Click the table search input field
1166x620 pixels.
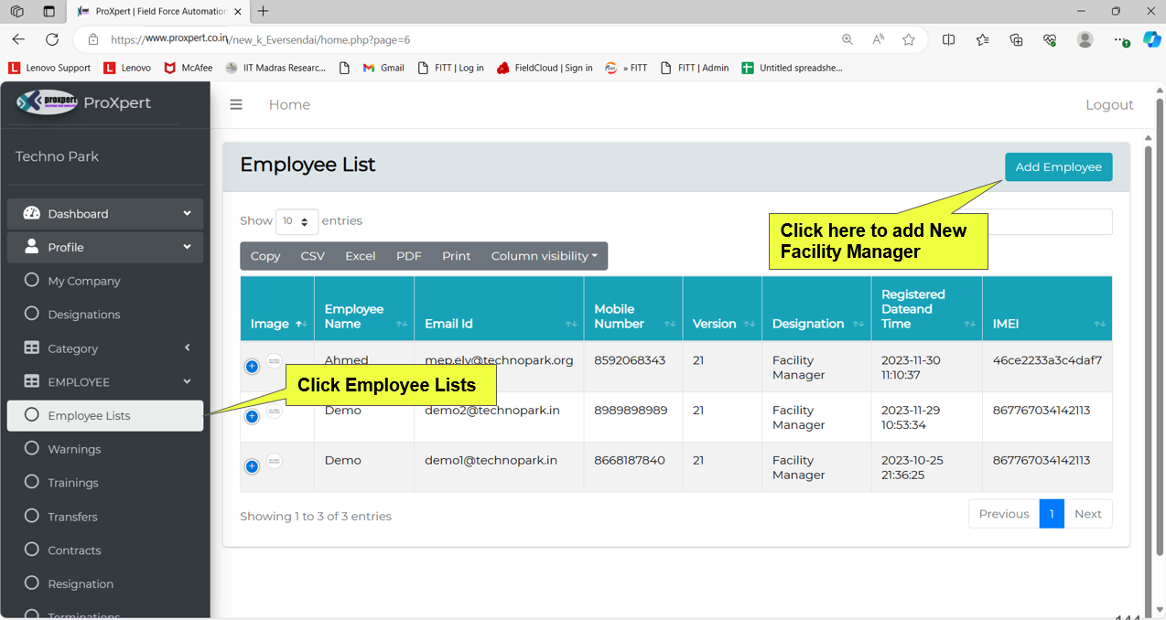(1051, 221)
